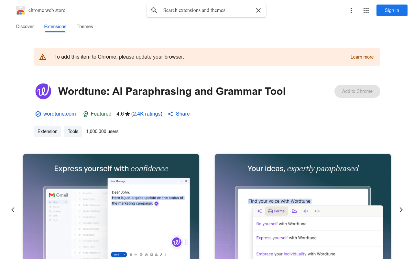The image size is (414, 259).
Task: Click the 1,000,000 users text
Action: pyautogui.click(x=103, y=131)
